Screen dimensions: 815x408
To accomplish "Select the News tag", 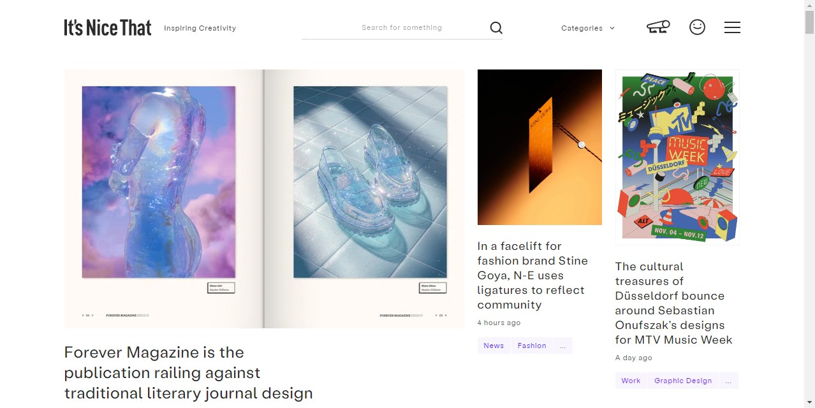I will 494,346.
